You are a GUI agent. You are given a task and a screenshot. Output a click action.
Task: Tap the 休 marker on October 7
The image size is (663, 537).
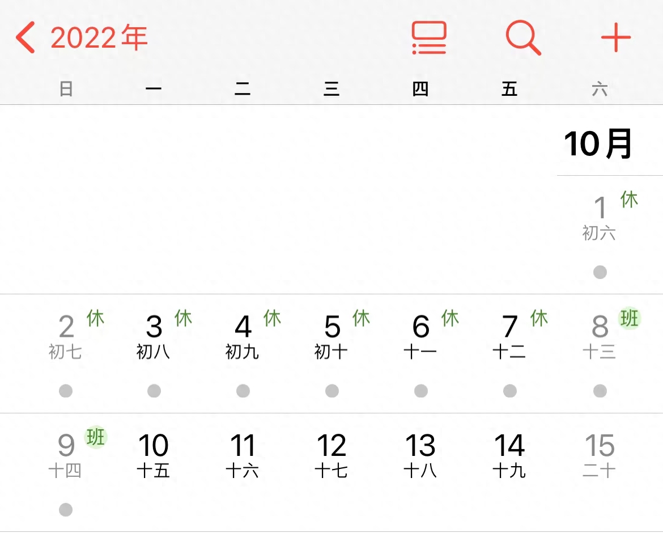(x=539, y=318)
